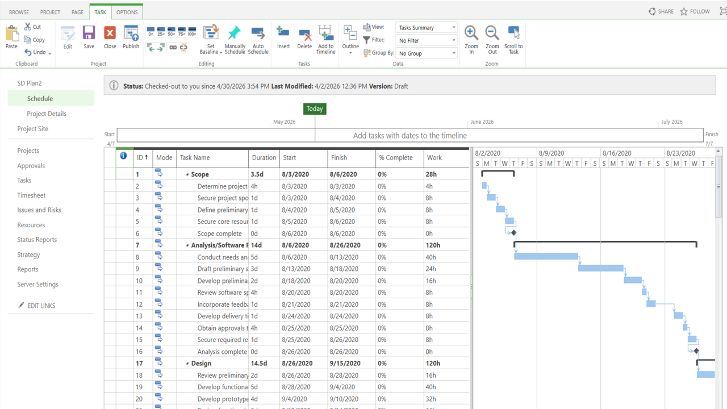Click the Copy icon
Screen dimensions: 727x409
pyautogui.click(x=34, y=40)
